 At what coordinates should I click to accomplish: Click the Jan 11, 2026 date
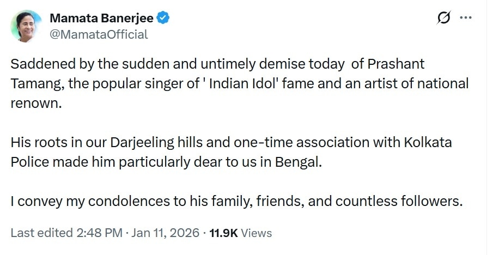(165, 233)
